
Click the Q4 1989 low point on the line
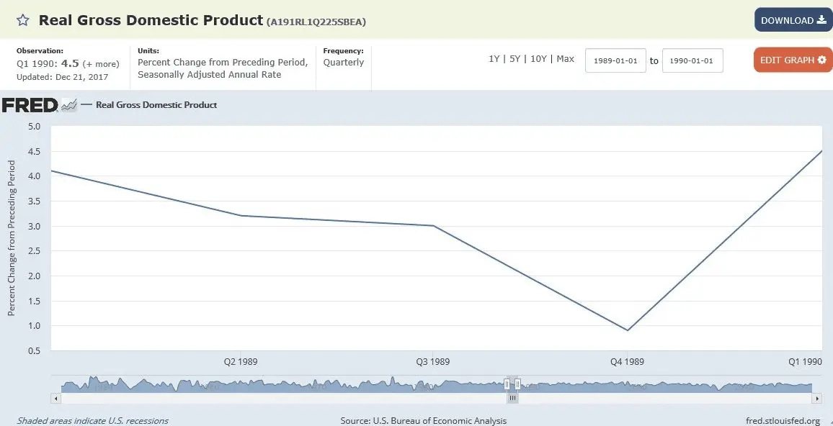click(x=628, y=330)
